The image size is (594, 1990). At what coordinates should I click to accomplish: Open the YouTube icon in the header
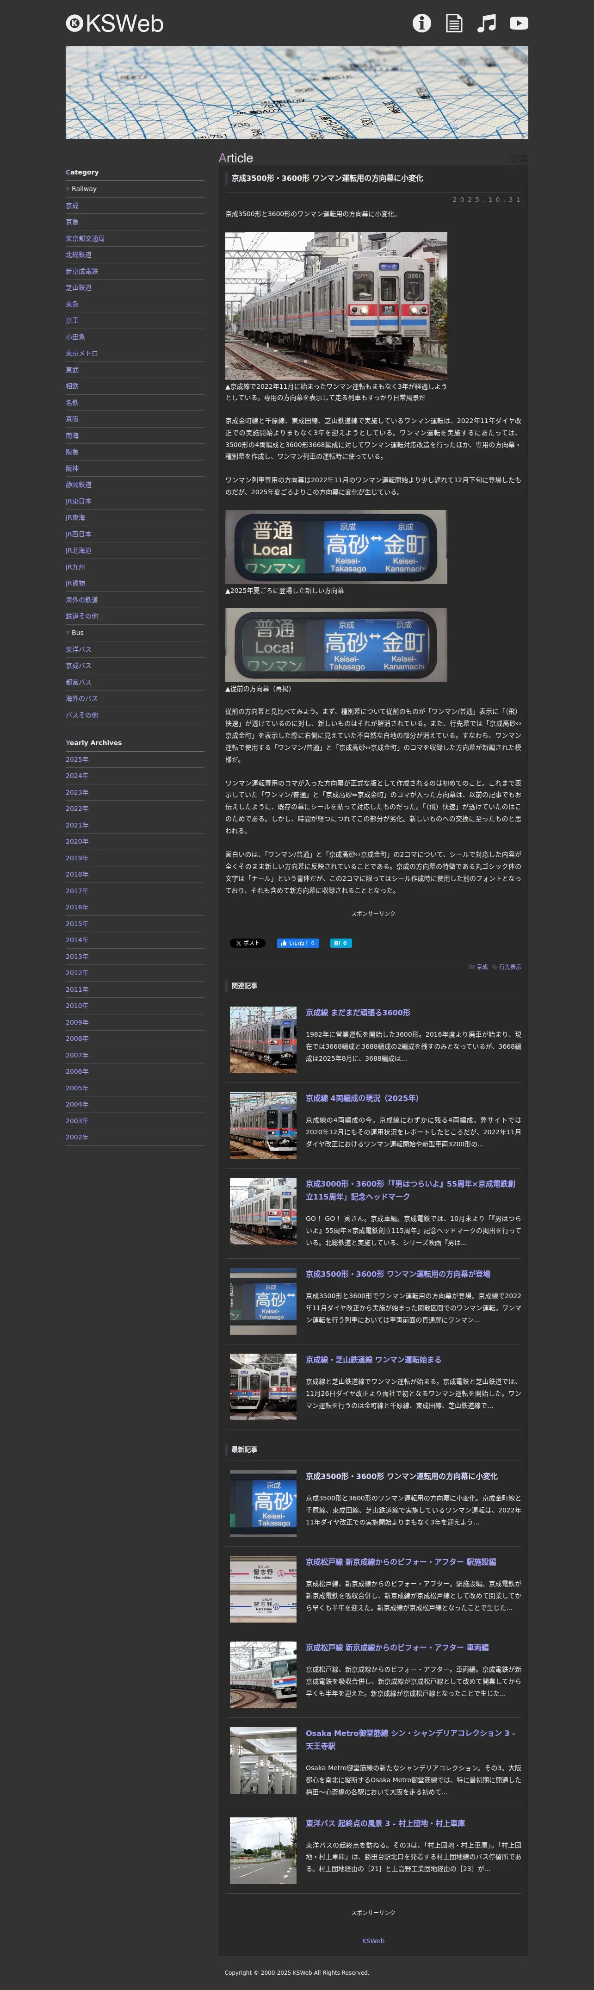pyautogui.click(x=519, y=23)
